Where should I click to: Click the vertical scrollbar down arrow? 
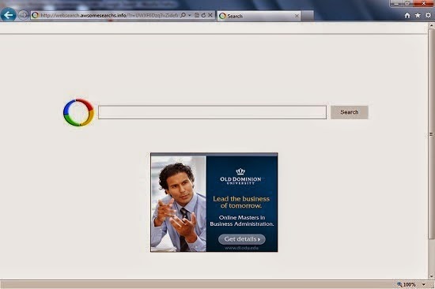(x=431, y=276)
